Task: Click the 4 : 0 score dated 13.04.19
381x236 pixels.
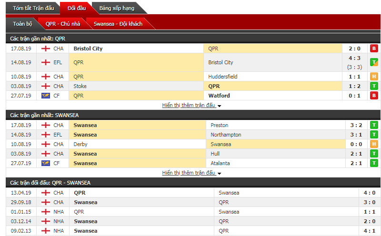Action: (x=370, y=193)
